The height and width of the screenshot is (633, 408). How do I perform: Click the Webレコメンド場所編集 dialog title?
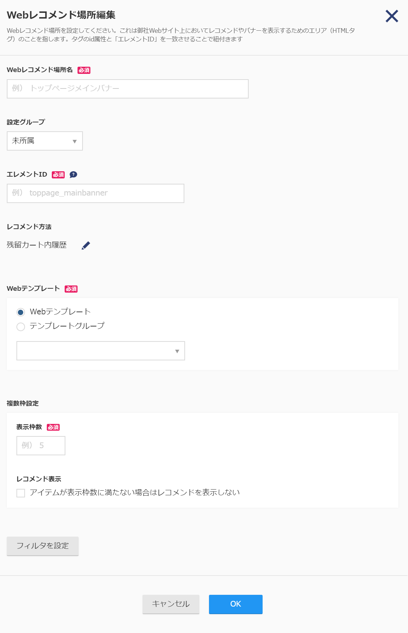pyautogui.click(x=61, y=15)
